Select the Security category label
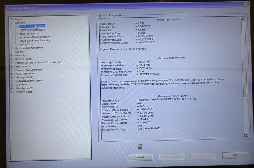 [20, 56]
